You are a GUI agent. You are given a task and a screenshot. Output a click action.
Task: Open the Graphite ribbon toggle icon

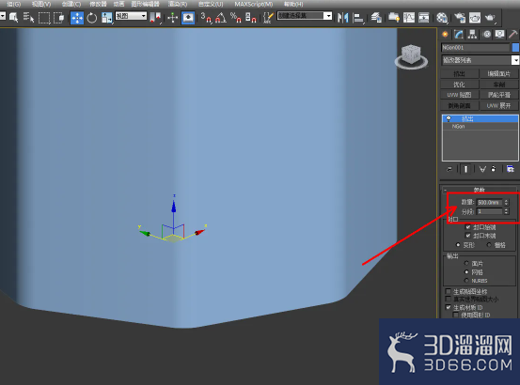[x=394, y=18]
